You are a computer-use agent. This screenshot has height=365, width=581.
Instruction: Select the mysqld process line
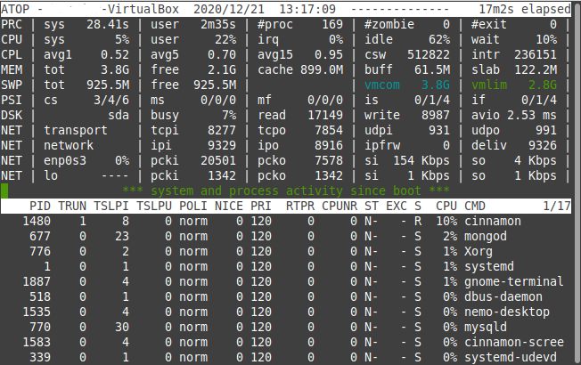285,327
